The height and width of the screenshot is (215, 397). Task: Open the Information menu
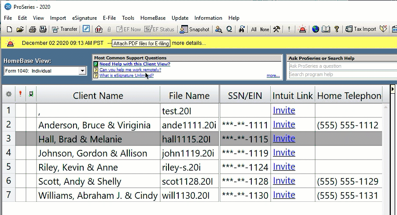pos(208,18)
